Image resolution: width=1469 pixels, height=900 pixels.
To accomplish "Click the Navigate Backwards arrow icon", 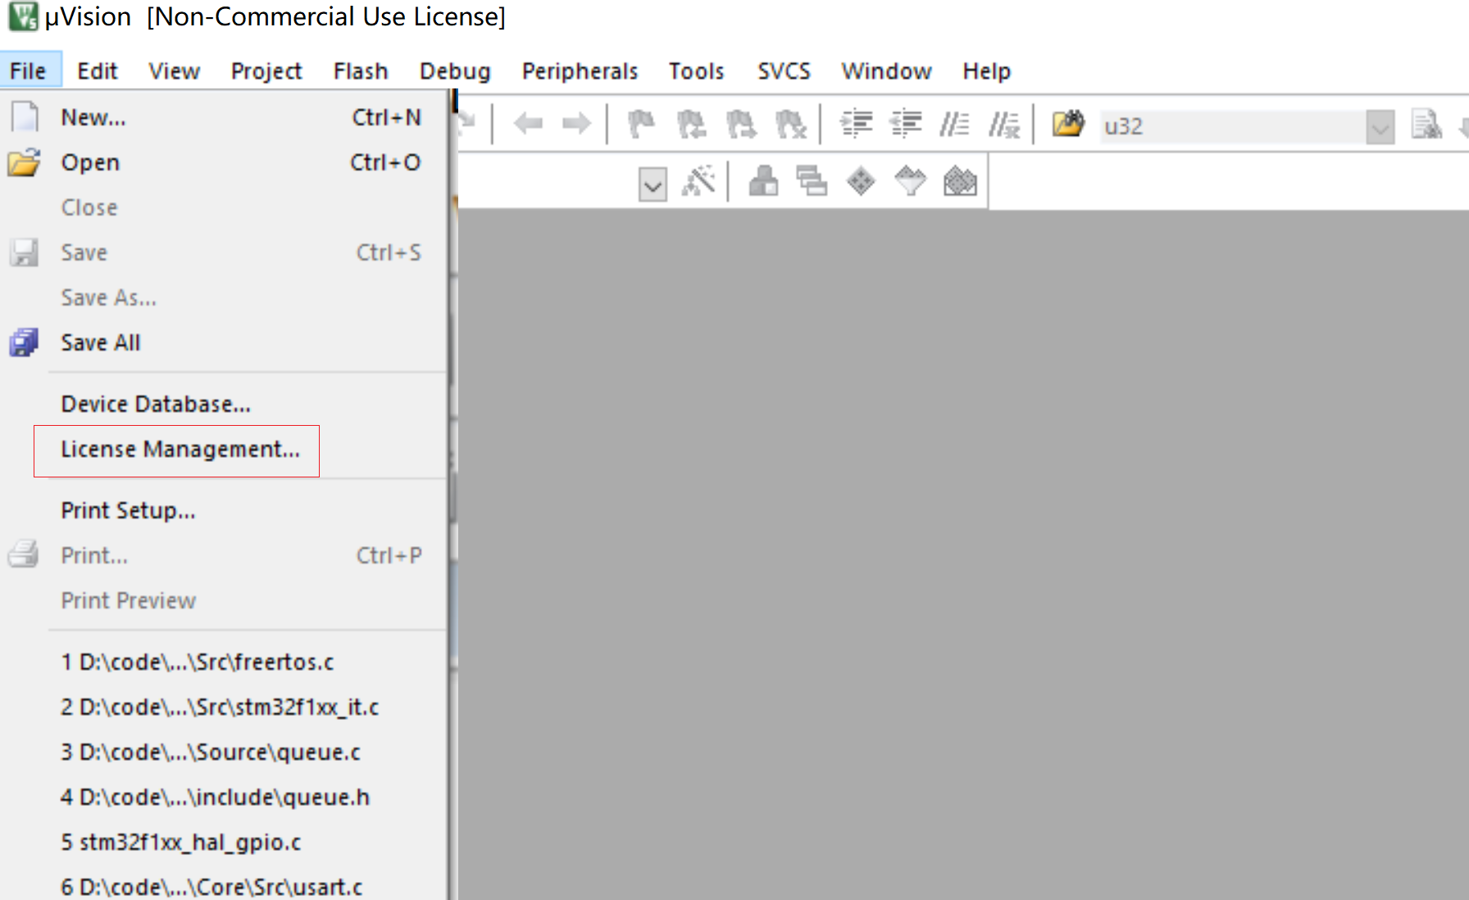I will (x=528, y=124).
